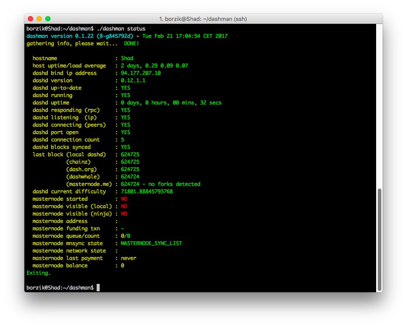Click the dash.org block value 624725

[x=130, y=169]
